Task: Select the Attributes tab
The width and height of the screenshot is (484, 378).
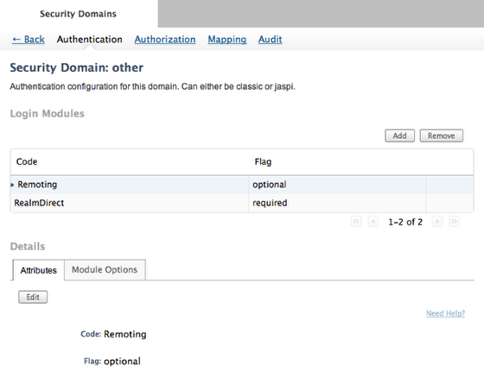Action: pos(39,270)
